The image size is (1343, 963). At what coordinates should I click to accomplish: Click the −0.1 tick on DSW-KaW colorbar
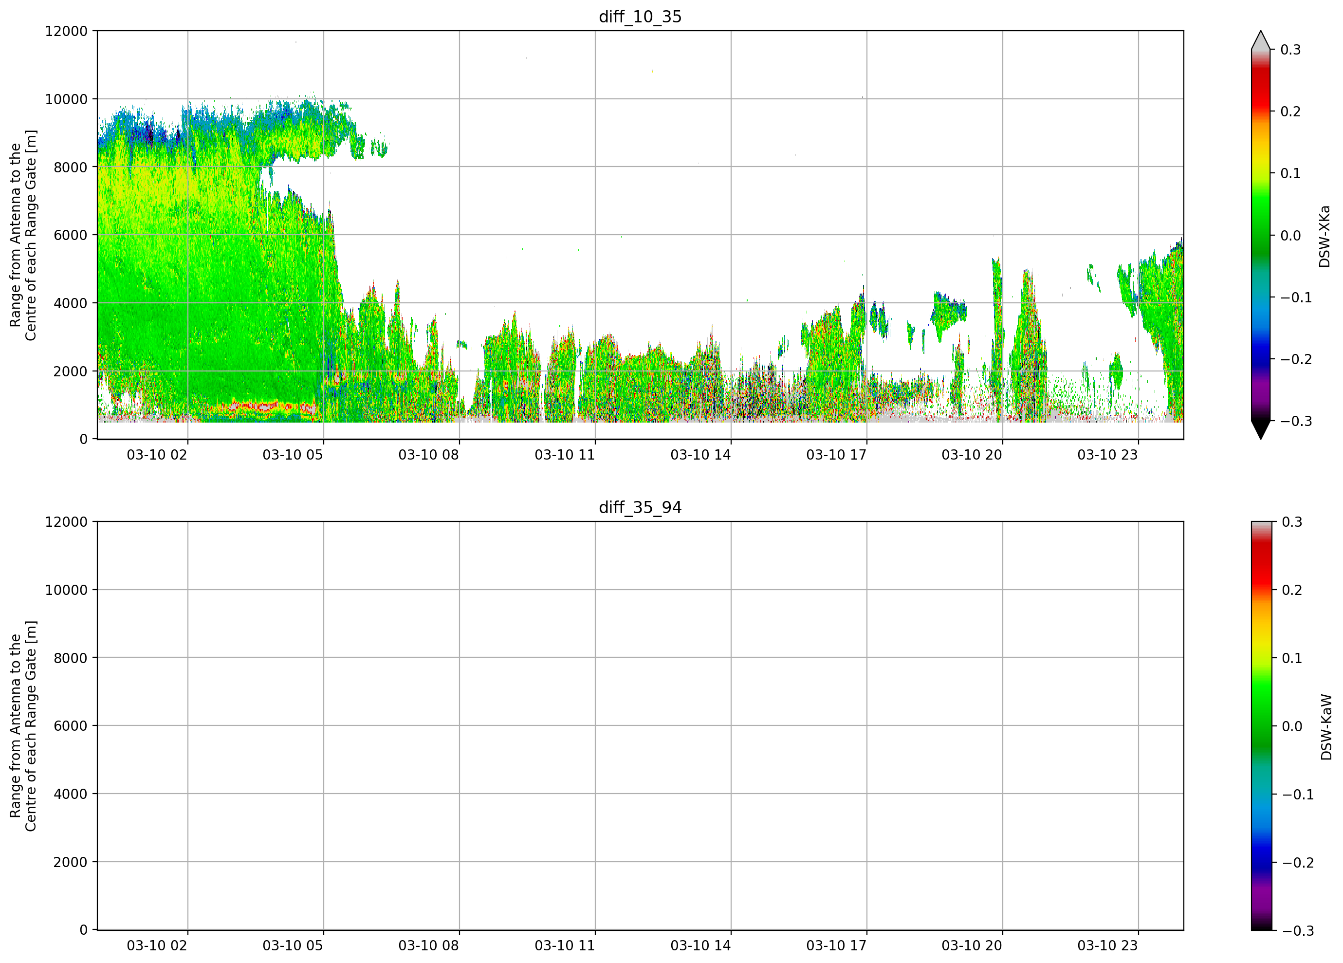pos(1297,794)
